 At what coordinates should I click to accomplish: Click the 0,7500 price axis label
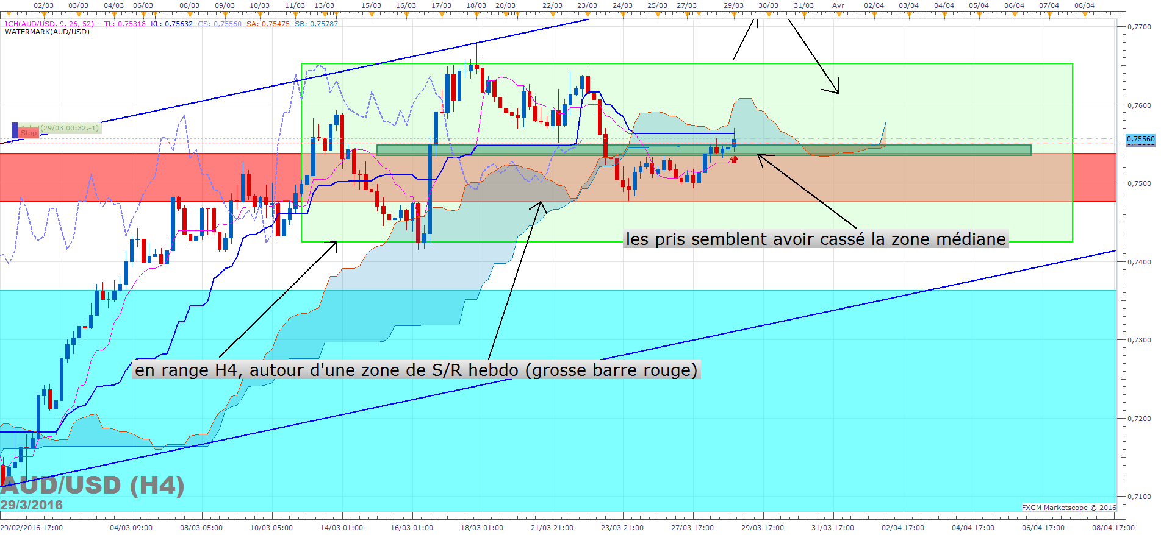pyautogui.click(x=1139, y=183)
